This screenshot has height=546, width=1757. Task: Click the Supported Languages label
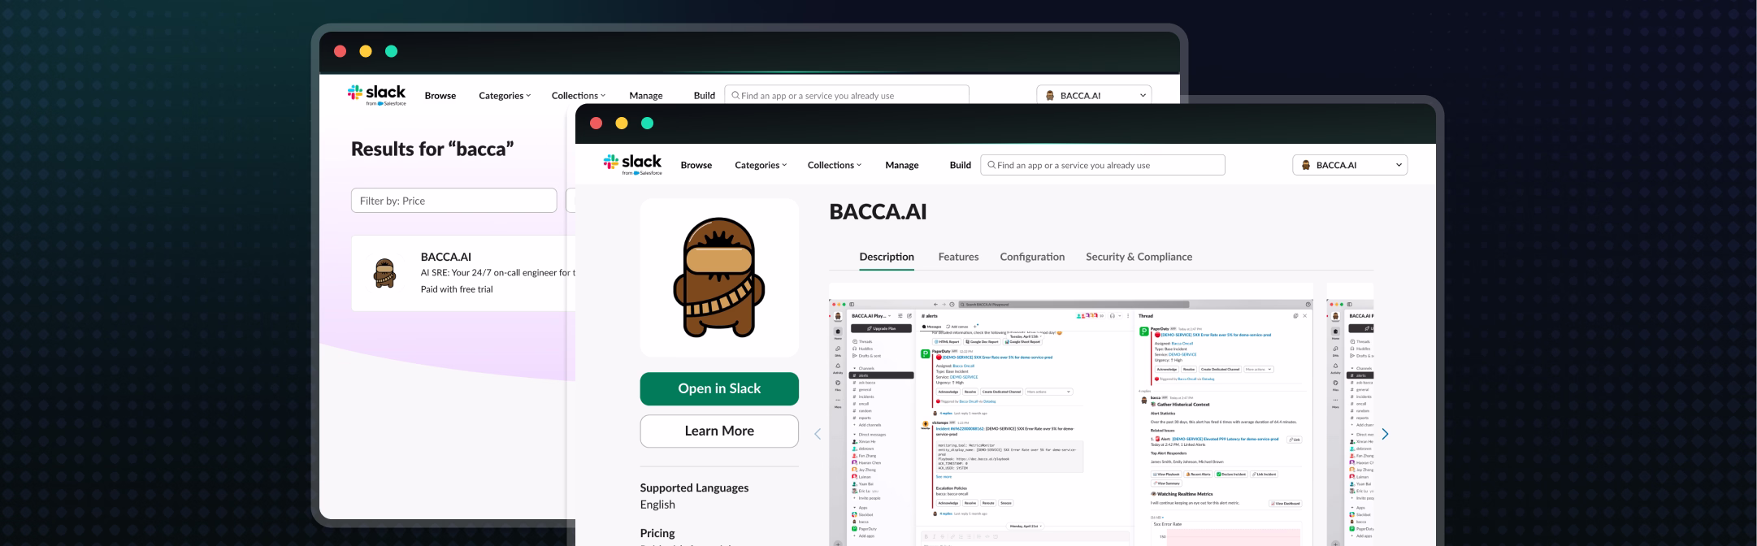[694, 487]
